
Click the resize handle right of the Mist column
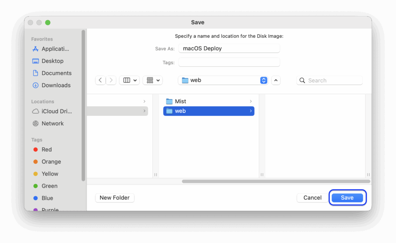click(262, 175)
